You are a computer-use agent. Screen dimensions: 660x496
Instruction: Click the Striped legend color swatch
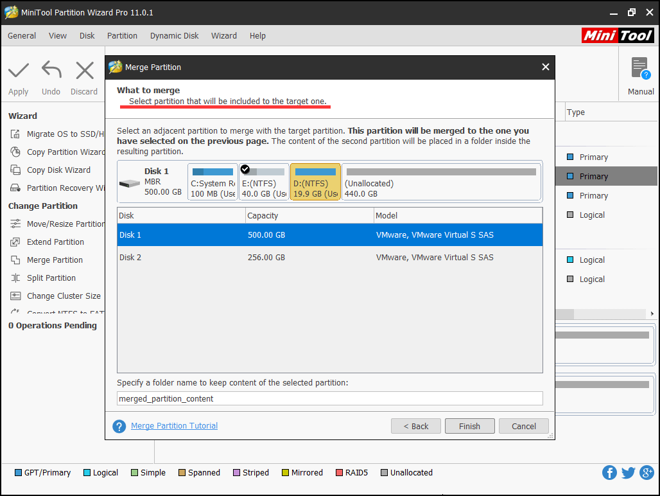click(x=236, y=472)
